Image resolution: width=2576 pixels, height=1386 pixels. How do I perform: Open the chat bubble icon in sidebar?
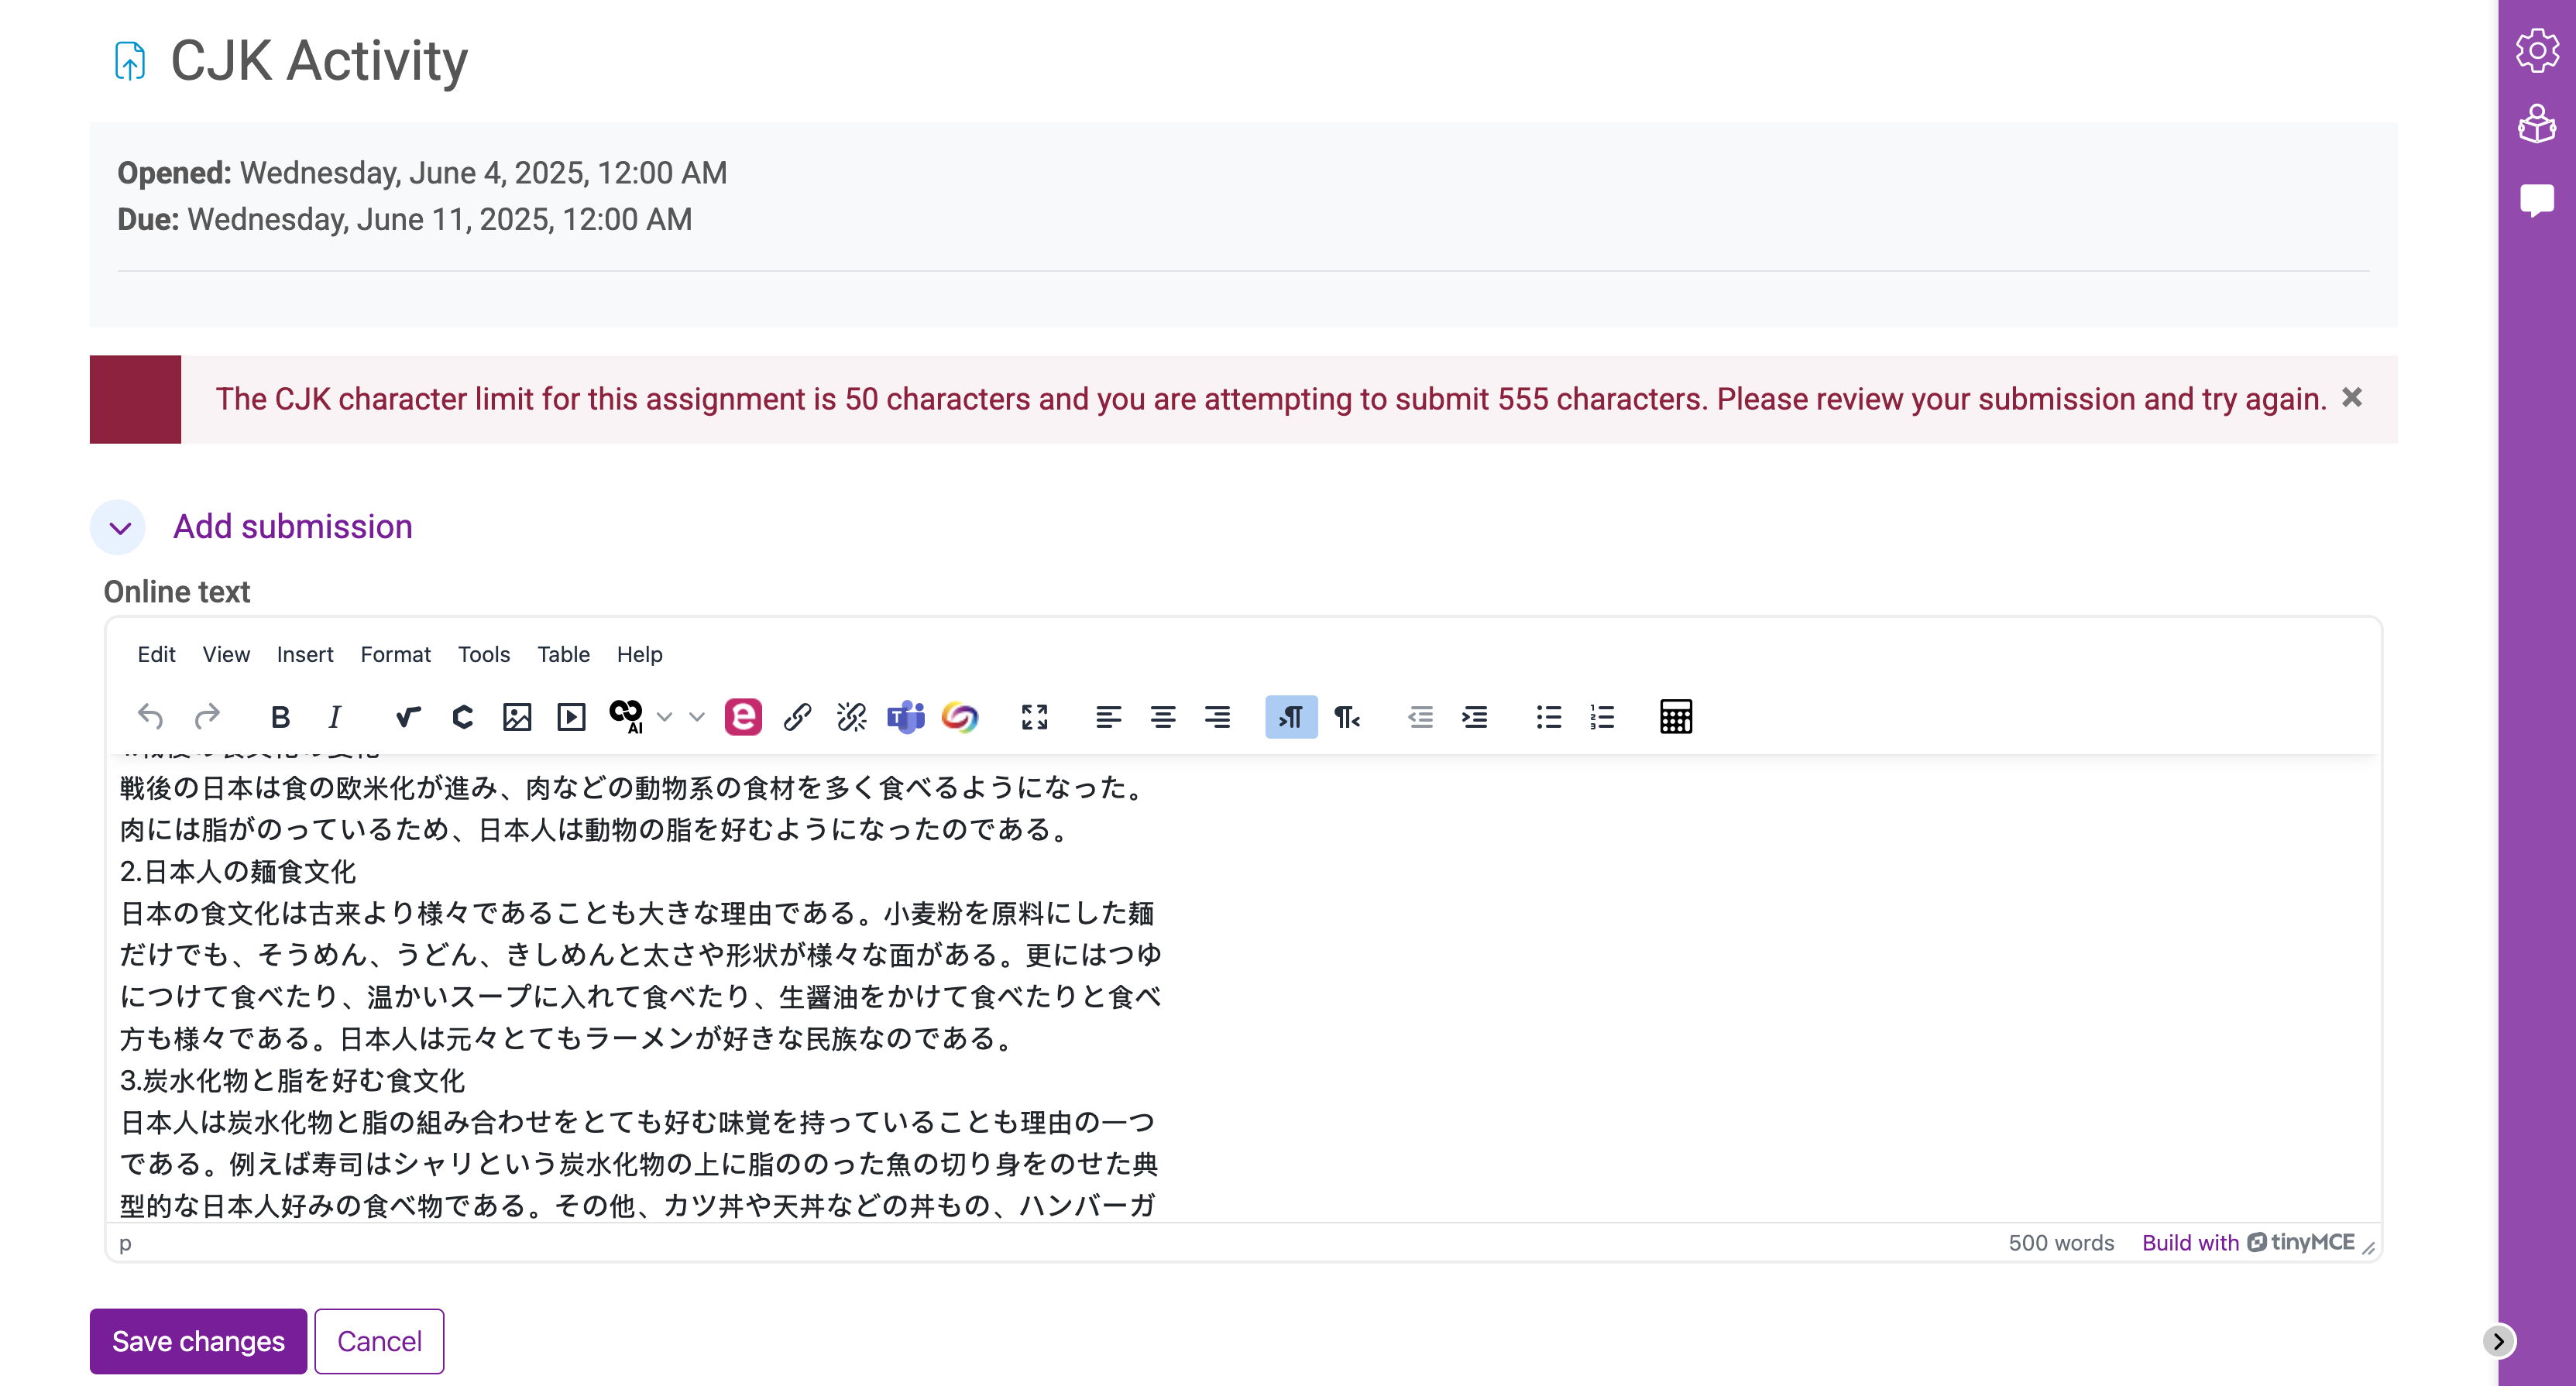coord(2537,200)
